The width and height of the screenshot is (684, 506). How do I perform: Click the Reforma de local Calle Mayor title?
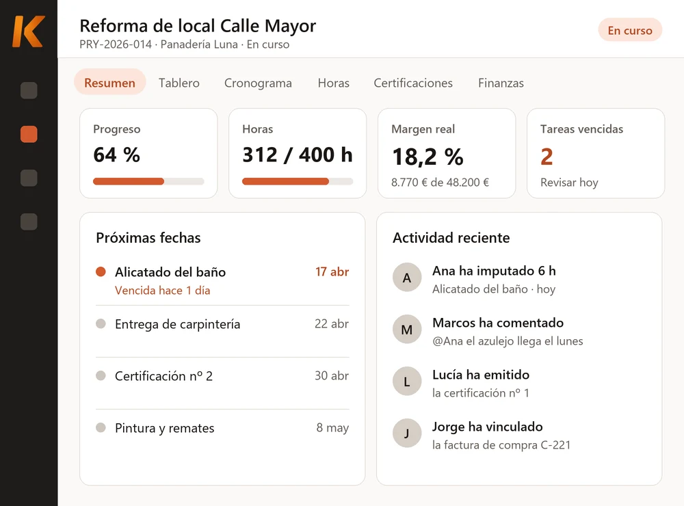198,26
